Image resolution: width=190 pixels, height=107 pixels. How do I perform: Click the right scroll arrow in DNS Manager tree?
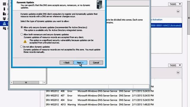pos(44,83)
